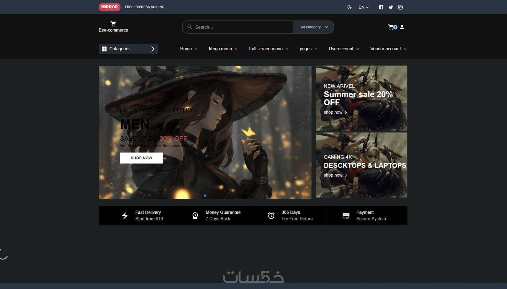Open the shopping cart with 4 items
This screenshot has height=289, width=507.
(392, 27)
